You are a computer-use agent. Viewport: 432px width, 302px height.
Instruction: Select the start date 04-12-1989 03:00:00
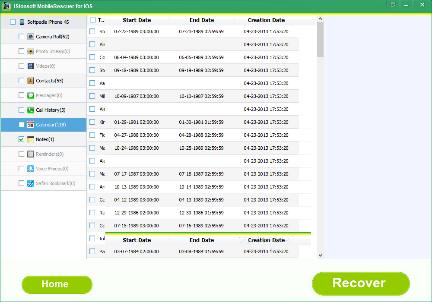click(x=137, y=200)
